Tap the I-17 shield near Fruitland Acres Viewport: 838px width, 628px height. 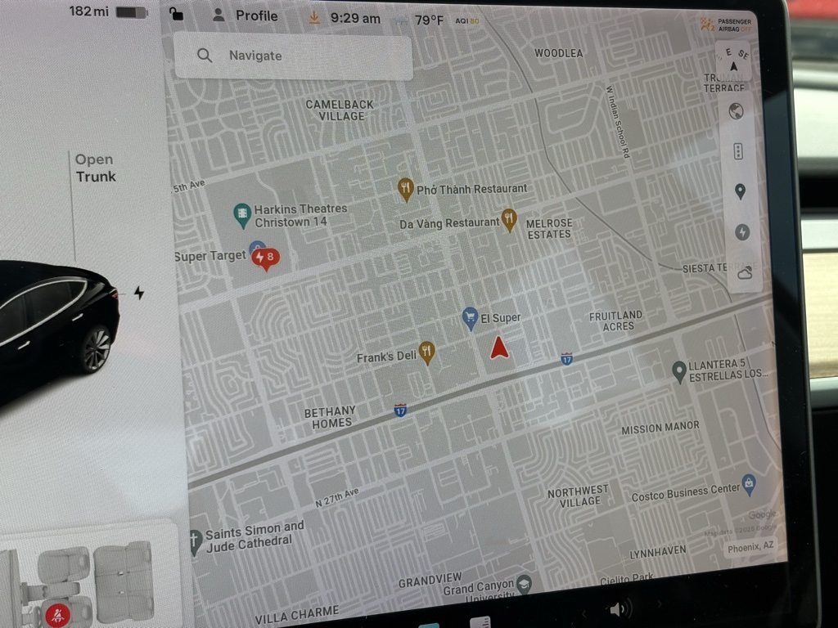coord(566,358)
